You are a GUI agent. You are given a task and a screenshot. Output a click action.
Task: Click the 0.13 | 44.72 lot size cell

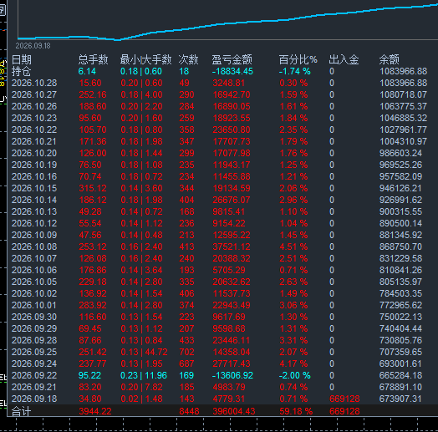point(144,352)
